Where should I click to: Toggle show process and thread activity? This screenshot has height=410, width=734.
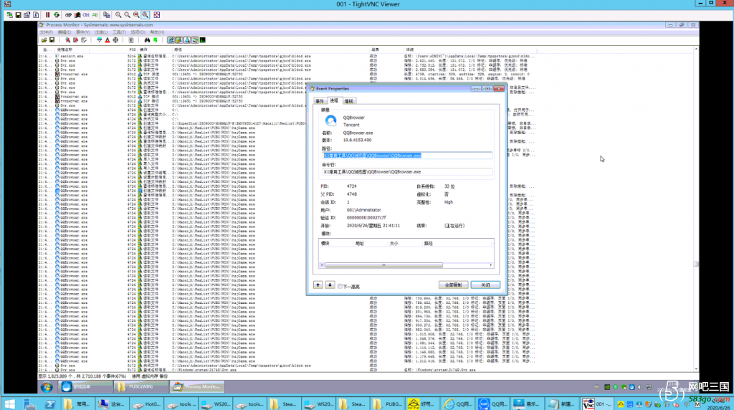point(195,40)
